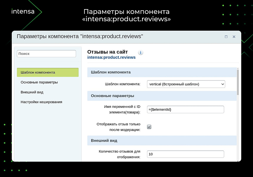Select «vertical (Встроенный шаблон)» combo box
The image size is (253, 177).
pos(186,84)
